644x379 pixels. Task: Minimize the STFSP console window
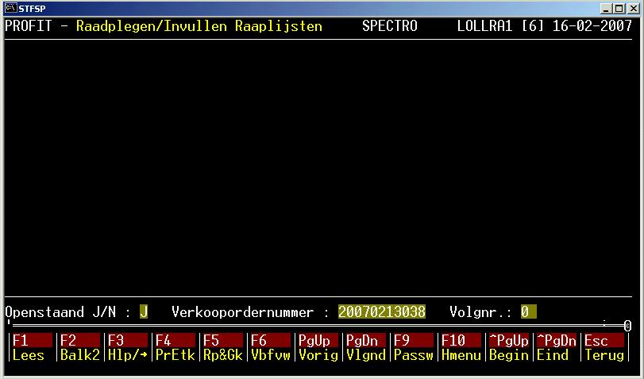(606, 8)
